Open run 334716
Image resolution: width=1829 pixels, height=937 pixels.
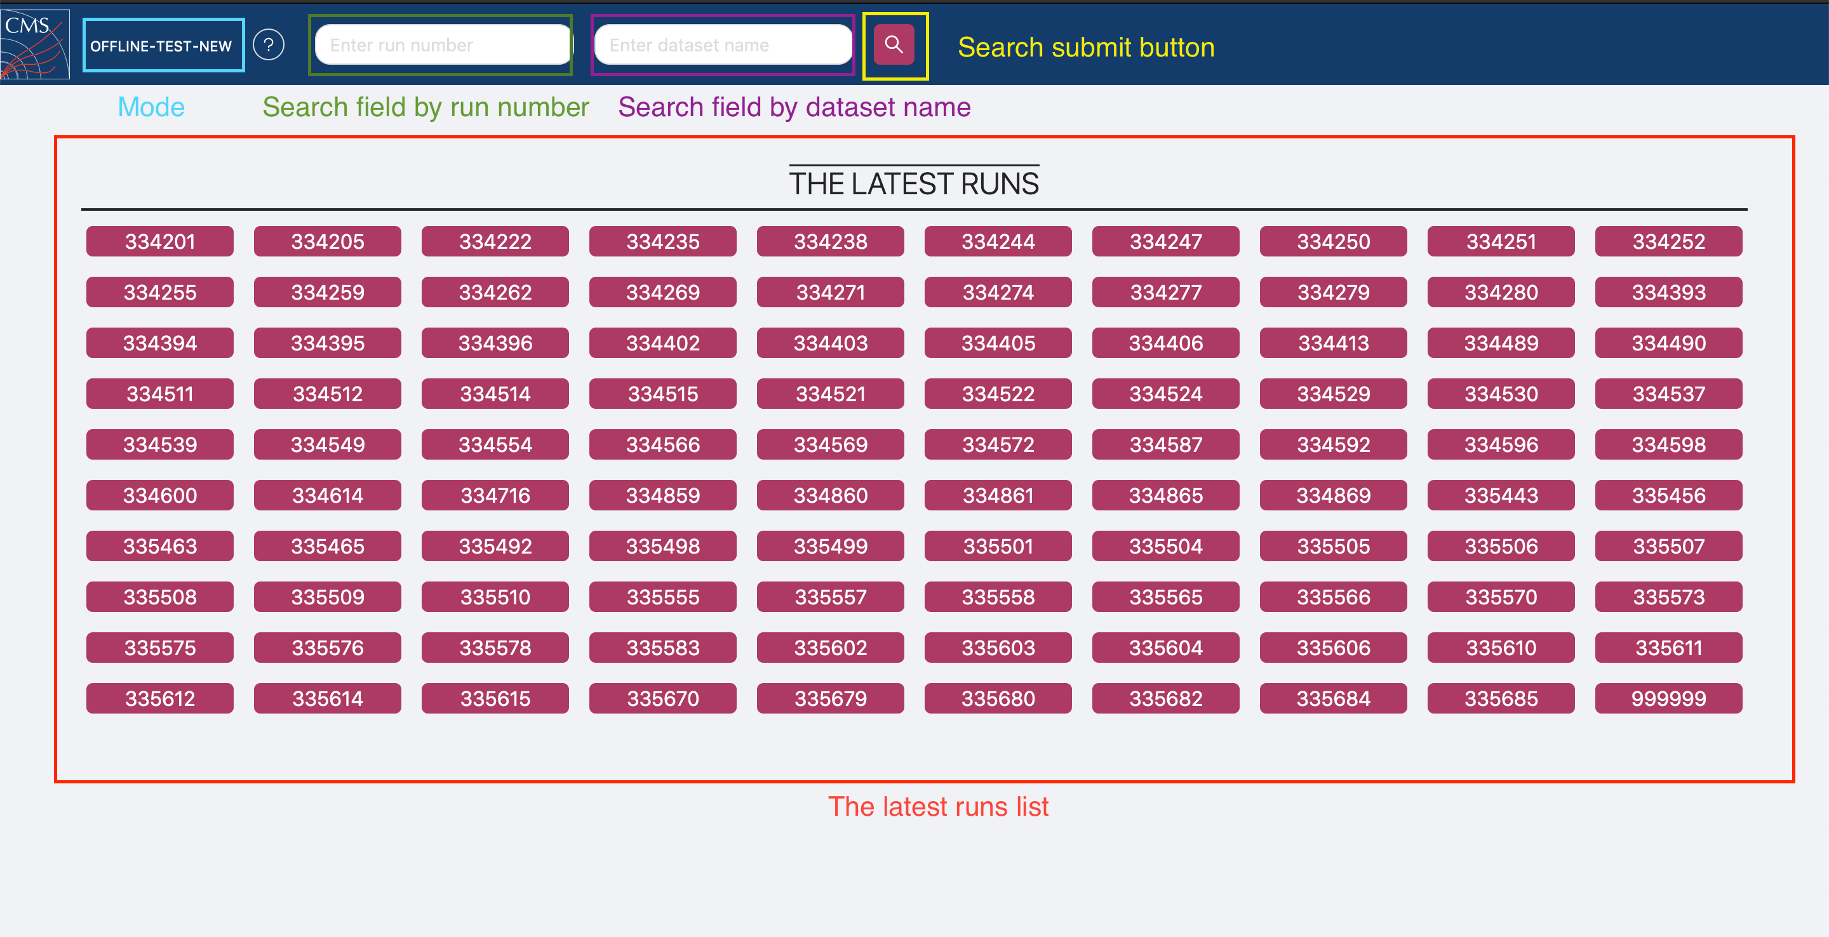click(495, 495)
